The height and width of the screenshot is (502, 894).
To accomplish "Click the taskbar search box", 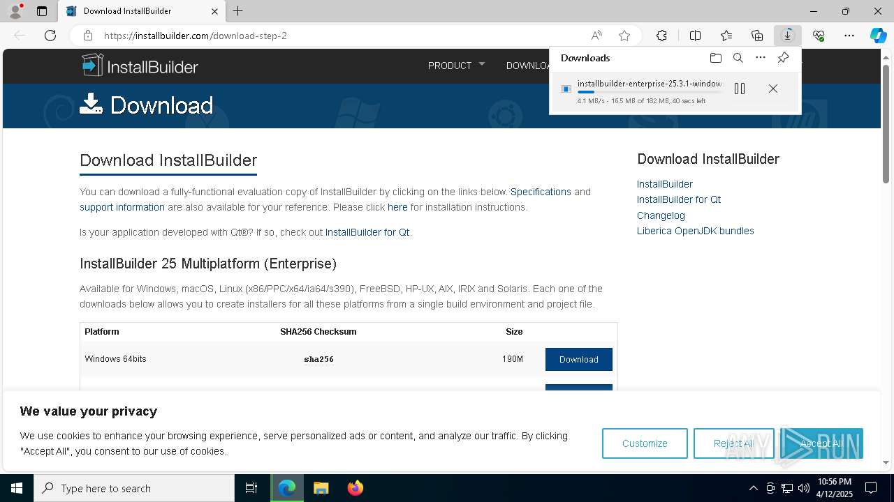I will click(x=134, y=488).
